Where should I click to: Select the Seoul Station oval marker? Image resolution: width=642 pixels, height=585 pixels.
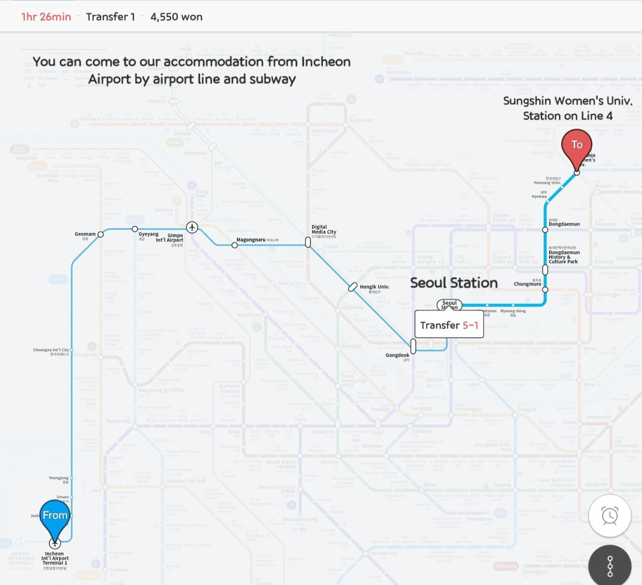[449, 305]
